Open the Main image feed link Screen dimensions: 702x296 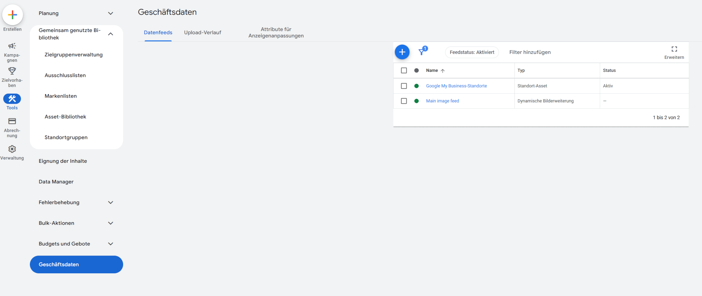(x=442, y=101)
